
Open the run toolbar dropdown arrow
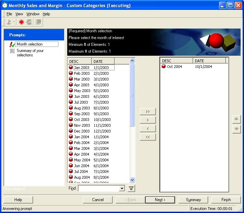coord(14,22)
